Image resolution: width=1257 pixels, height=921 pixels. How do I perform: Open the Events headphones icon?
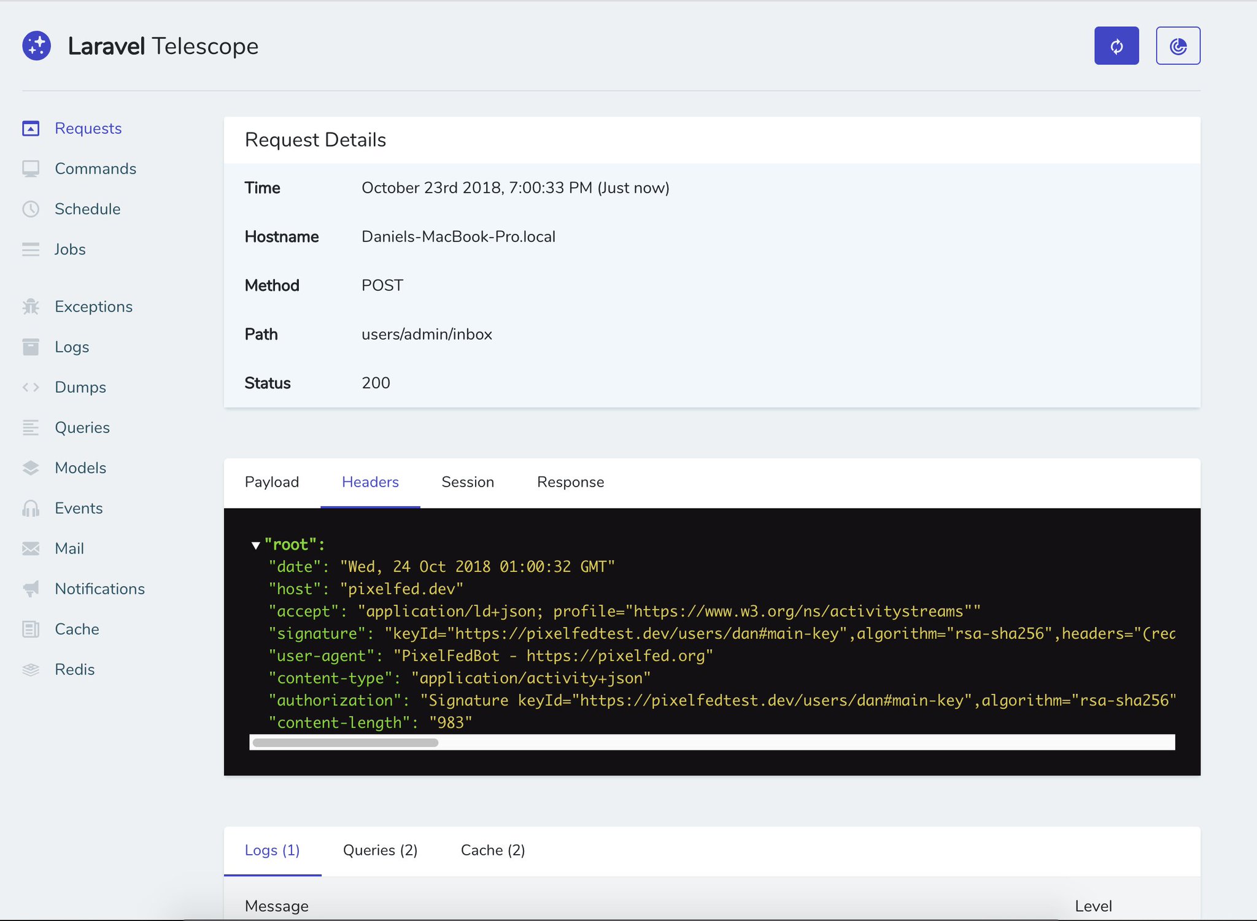[31, 508]
